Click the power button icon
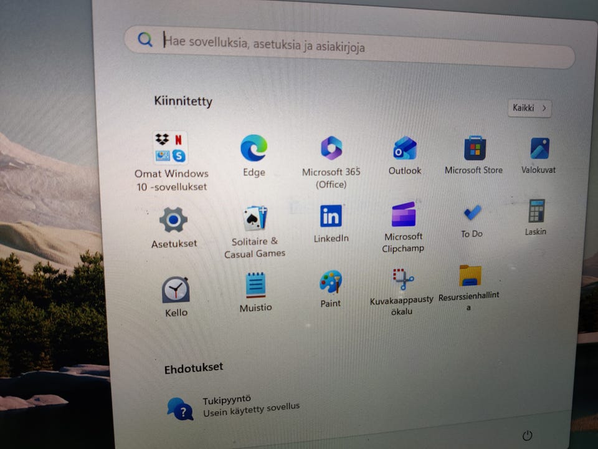The height and width of the screenshot is (449, 598). [x=528, y=435]
